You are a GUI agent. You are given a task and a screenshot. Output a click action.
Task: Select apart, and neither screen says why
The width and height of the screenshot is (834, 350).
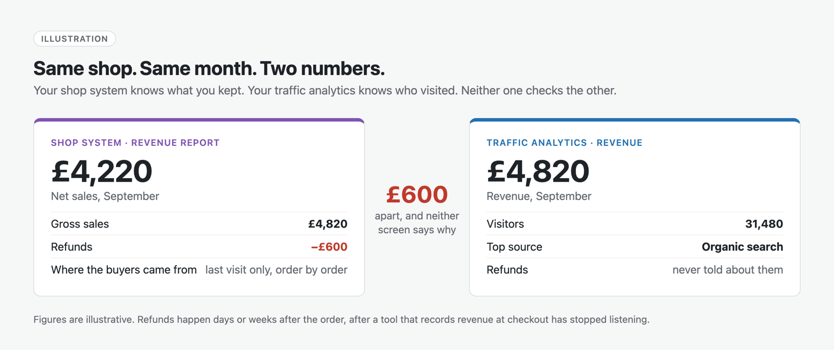point(417,223)
